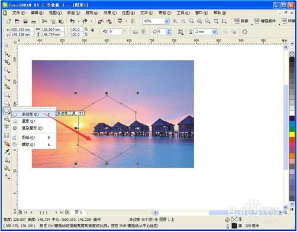Select the Crop tool
This screenshot has width=297, height=232.
[7, 62]
